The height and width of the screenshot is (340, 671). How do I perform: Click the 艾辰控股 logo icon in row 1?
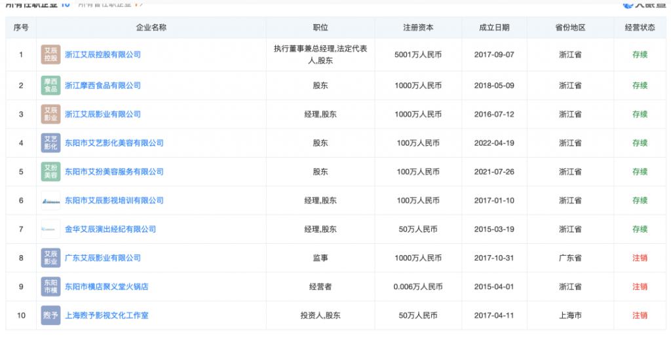[x=50, y=54]
